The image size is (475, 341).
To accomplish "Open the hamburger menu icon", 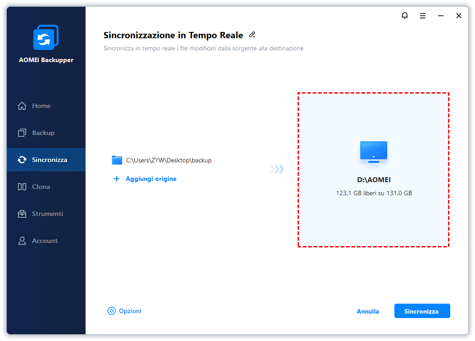I will coord(423,16).
